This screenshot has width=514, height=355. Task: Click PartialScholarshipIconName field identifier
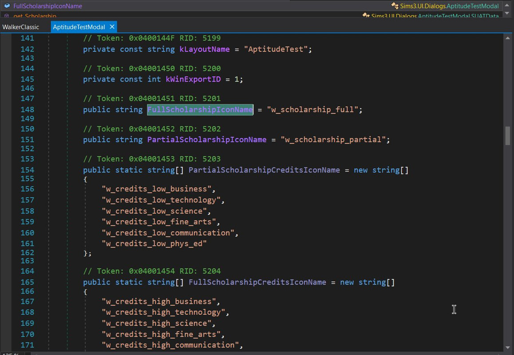tap(207, 140)
